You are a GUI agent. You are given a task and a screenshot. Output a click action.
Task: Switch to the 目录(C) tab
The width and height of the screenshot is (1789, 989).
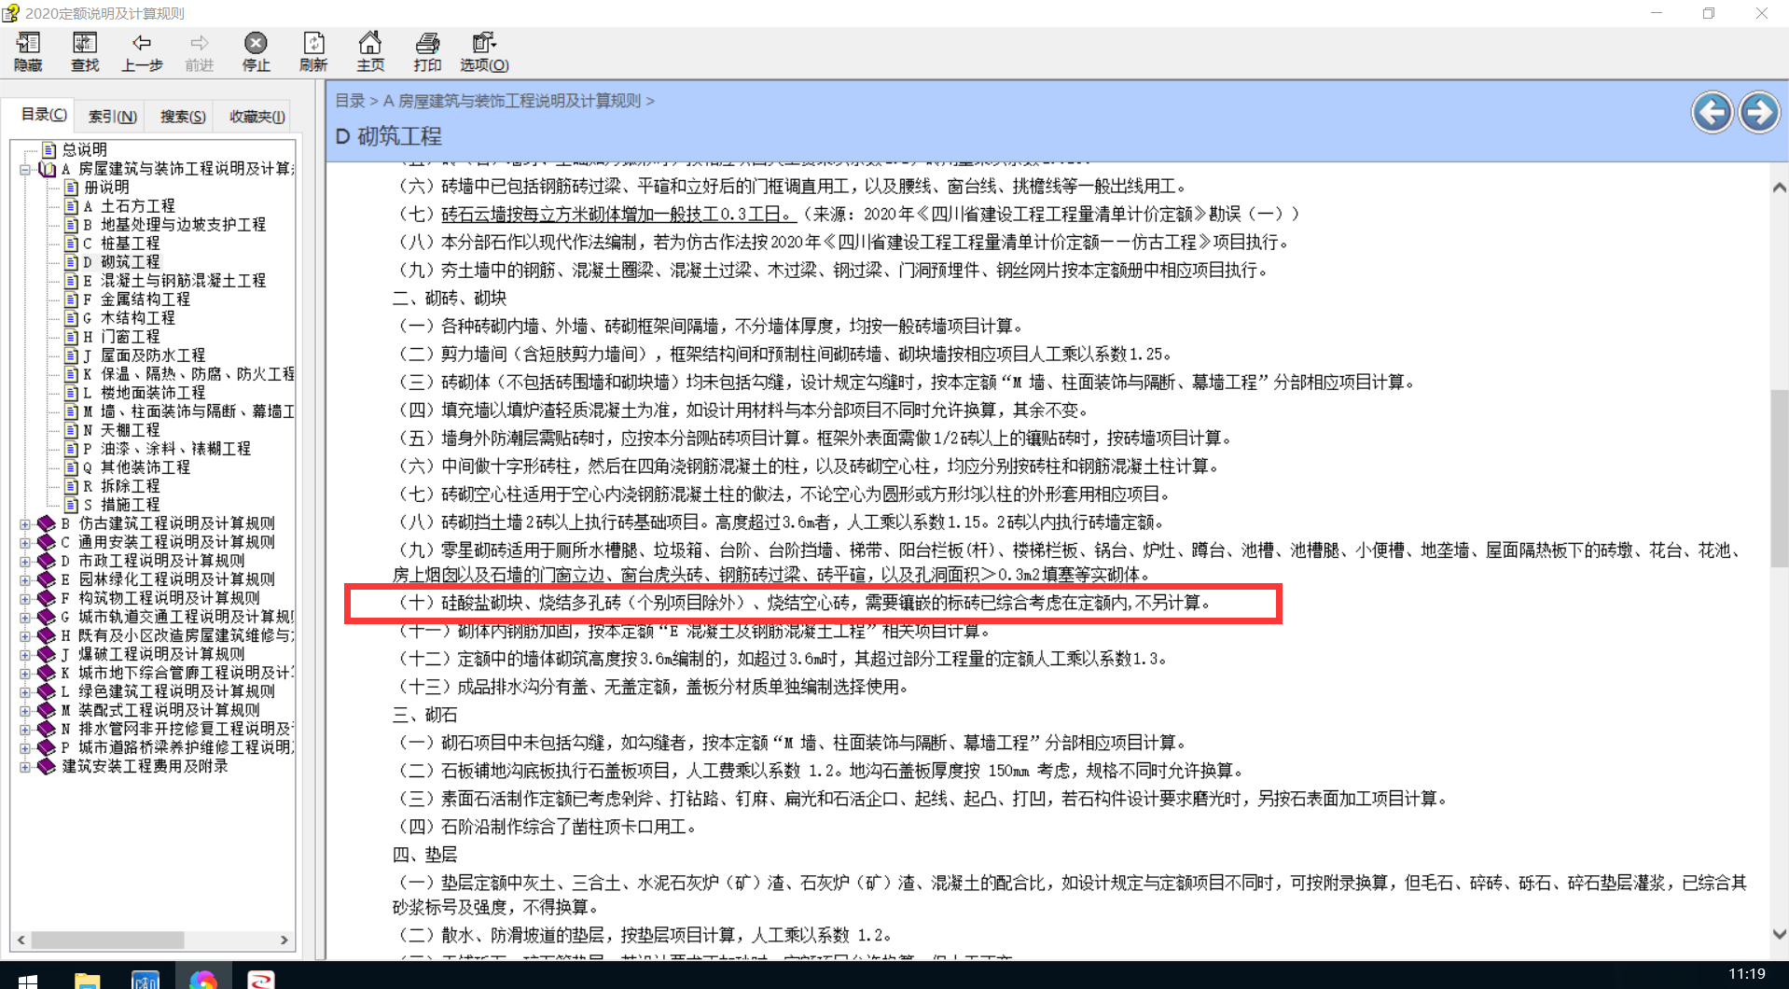coord(43,115)
